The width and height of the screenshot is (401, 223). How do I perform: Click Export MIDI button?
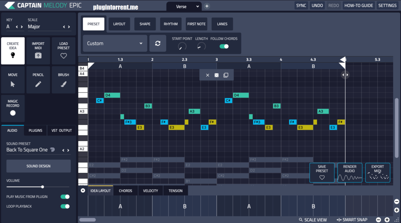click(x=378, y=172)
